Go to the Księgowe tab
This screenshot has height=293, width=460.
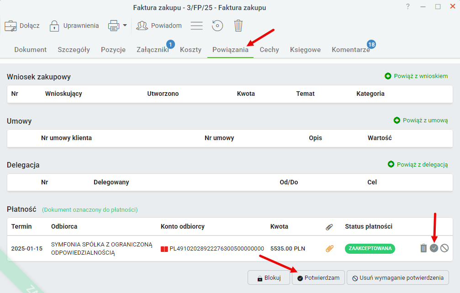coord(306,50)
